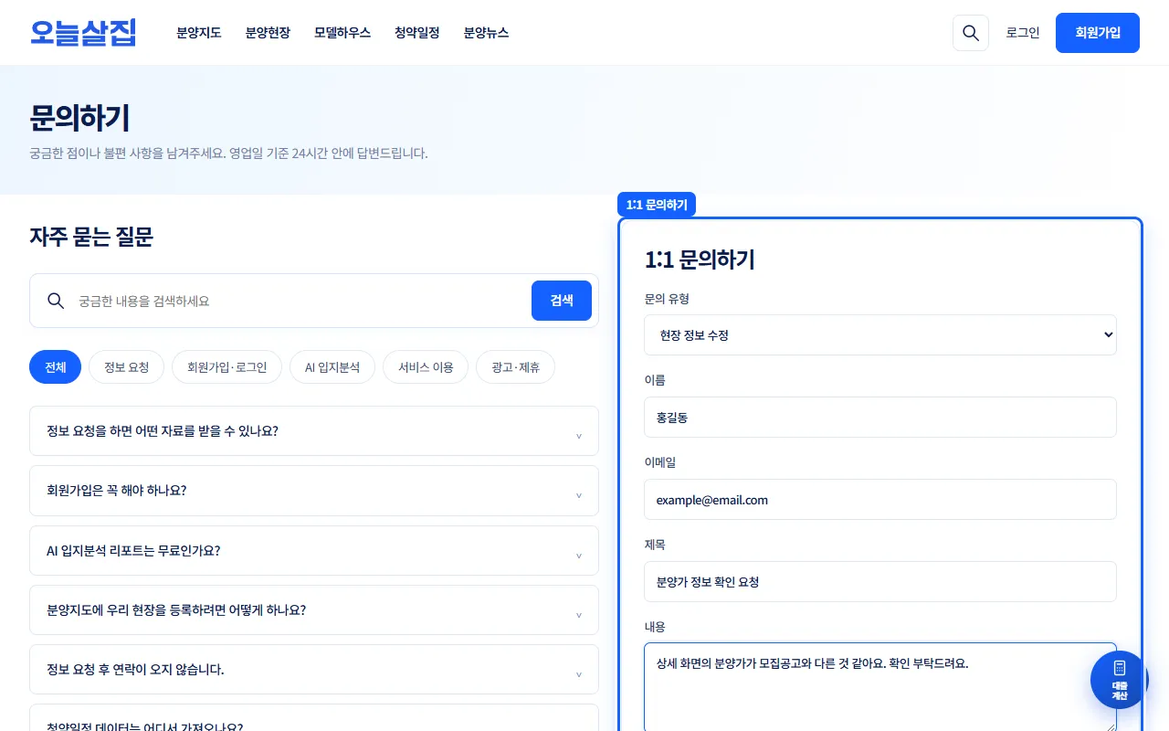Expand '정보 요청을 하면 어떤 자료를 받을 수 있나요?'
This screenshot has width=1169, height=731.
click(x=314, y=431)
